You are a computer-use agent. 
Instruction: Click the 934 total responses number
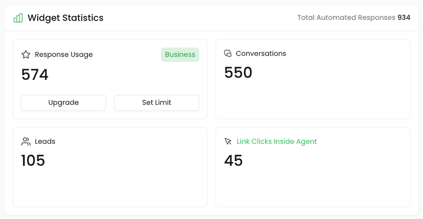[x=404, y=17]
